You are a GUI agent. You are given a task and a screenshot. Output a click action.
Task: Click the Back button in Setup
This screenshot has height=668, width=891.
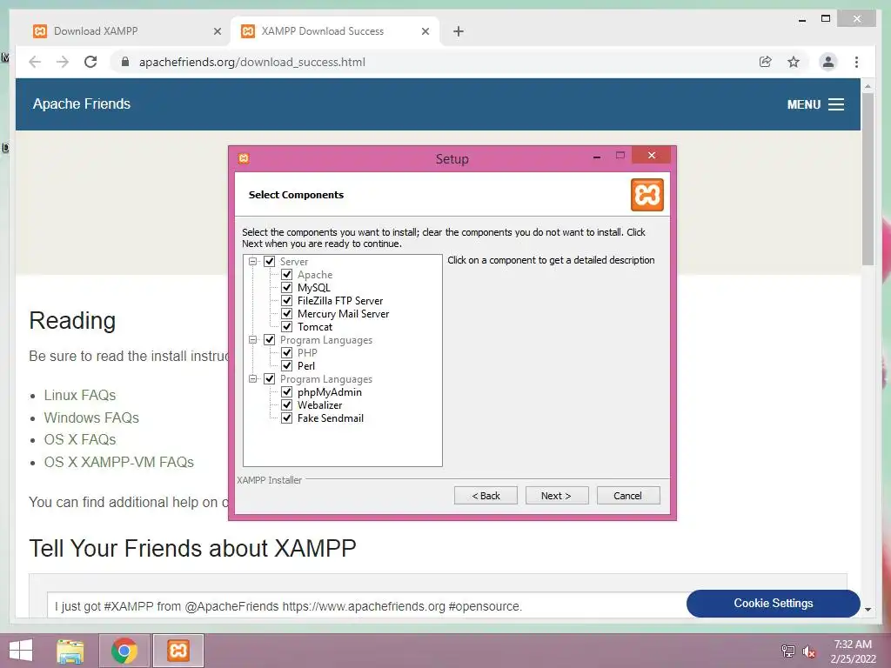[486, 495]
